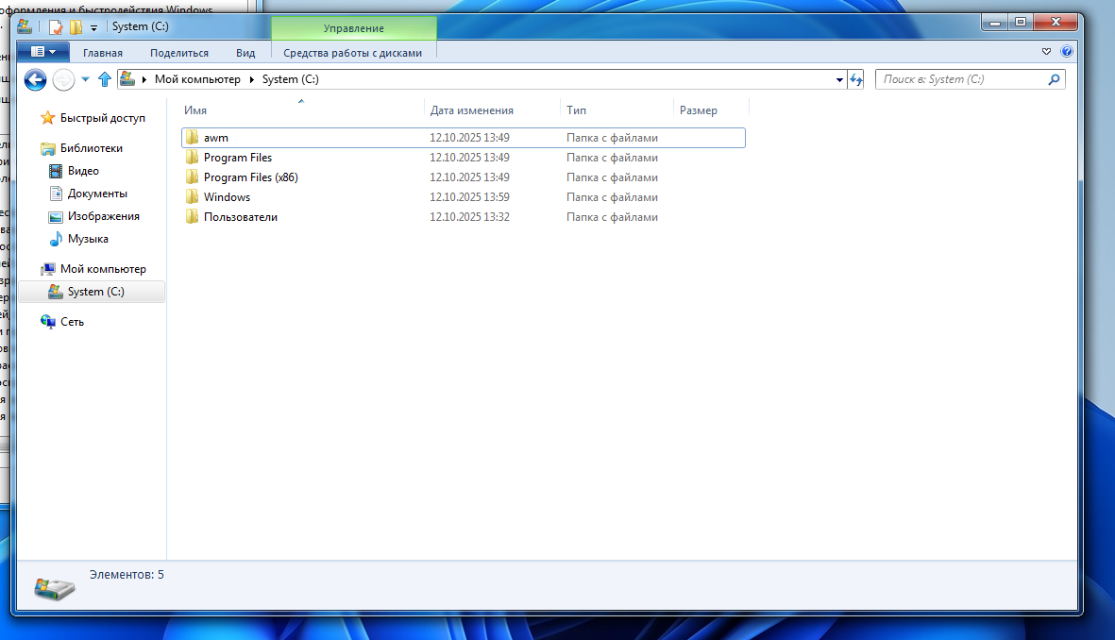Click the awm folder name

click(216, 138)
